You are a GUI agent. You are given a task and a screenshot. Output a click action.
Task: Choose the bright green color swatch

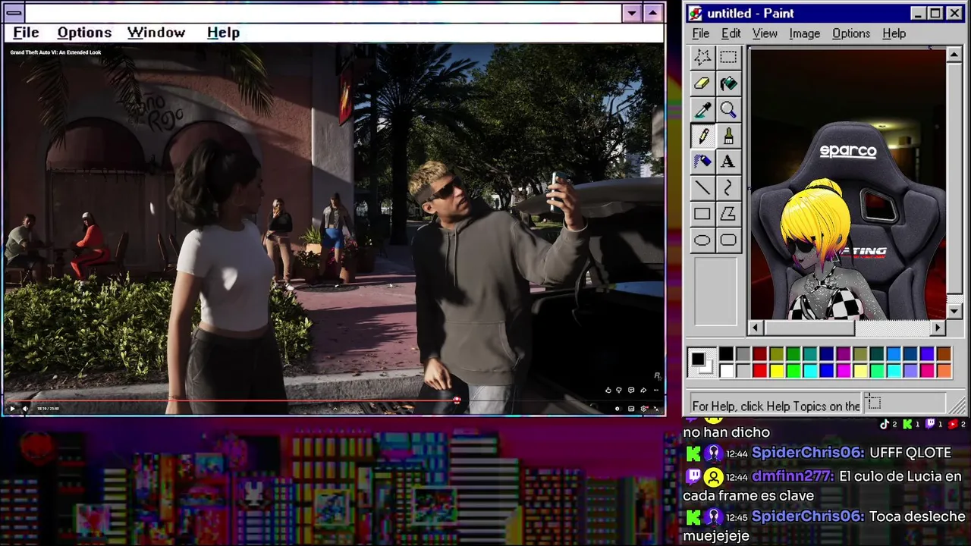793,371
